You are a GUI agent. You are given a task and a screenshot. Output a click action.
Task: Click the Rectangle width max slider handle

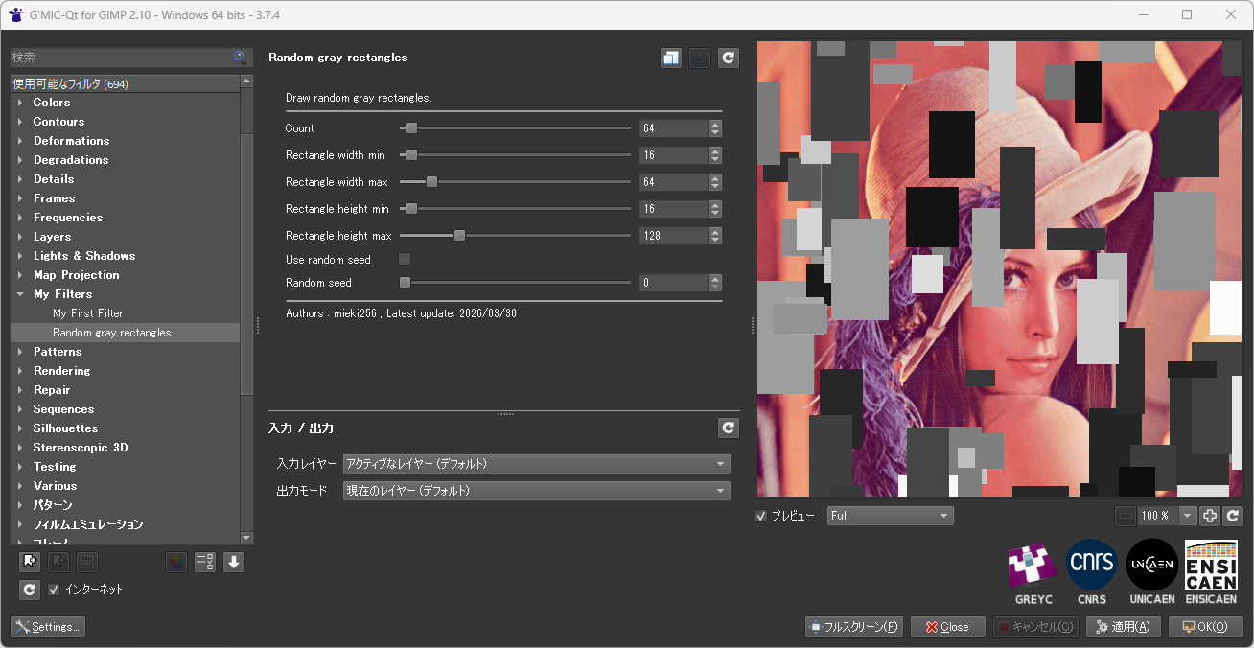(431, 182)
